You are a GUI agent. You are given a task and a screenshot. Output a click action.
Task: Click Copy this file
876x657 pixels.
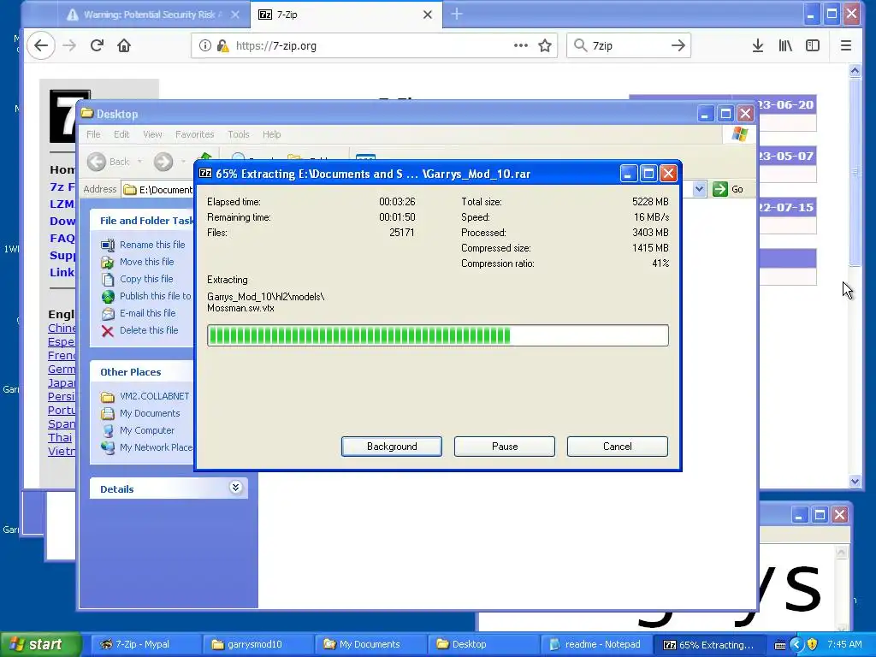click(x=146, y=279)
